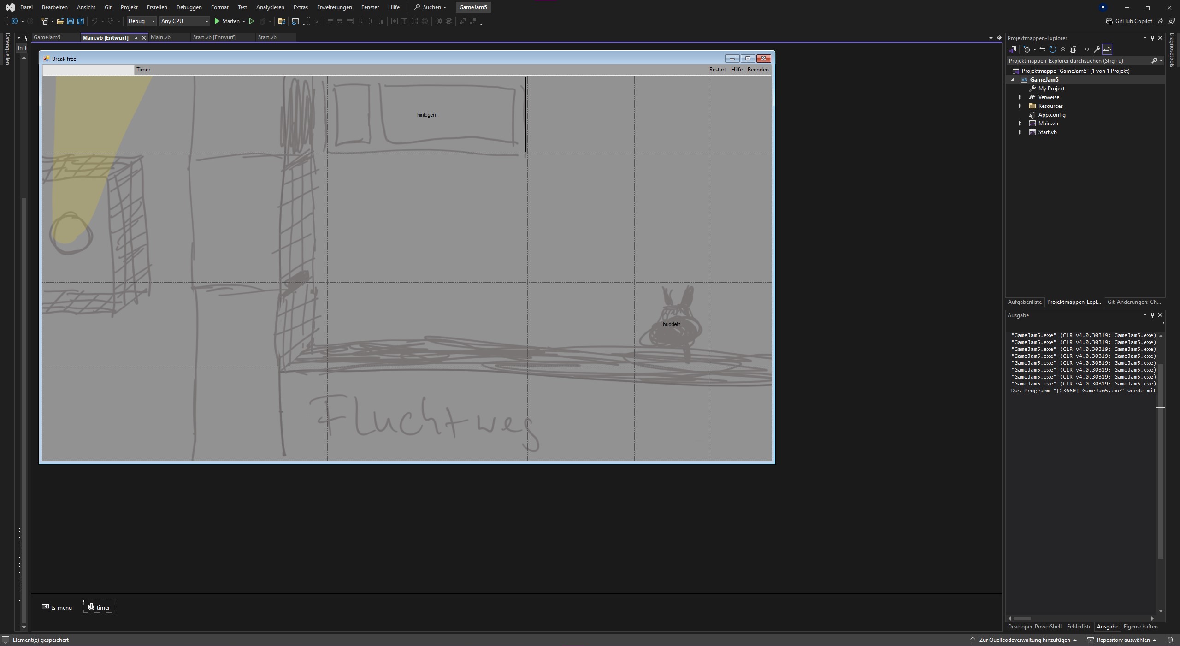Image resolution: width=1180 pixels, height=646 pixels.
Task: Toggle the preview selected items button
Action: (1107, 49)
